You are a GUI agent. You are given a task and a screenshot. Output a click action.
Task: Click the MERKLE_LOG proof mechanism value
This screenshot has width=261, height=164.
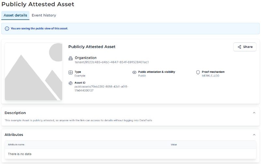click(211, 76)
